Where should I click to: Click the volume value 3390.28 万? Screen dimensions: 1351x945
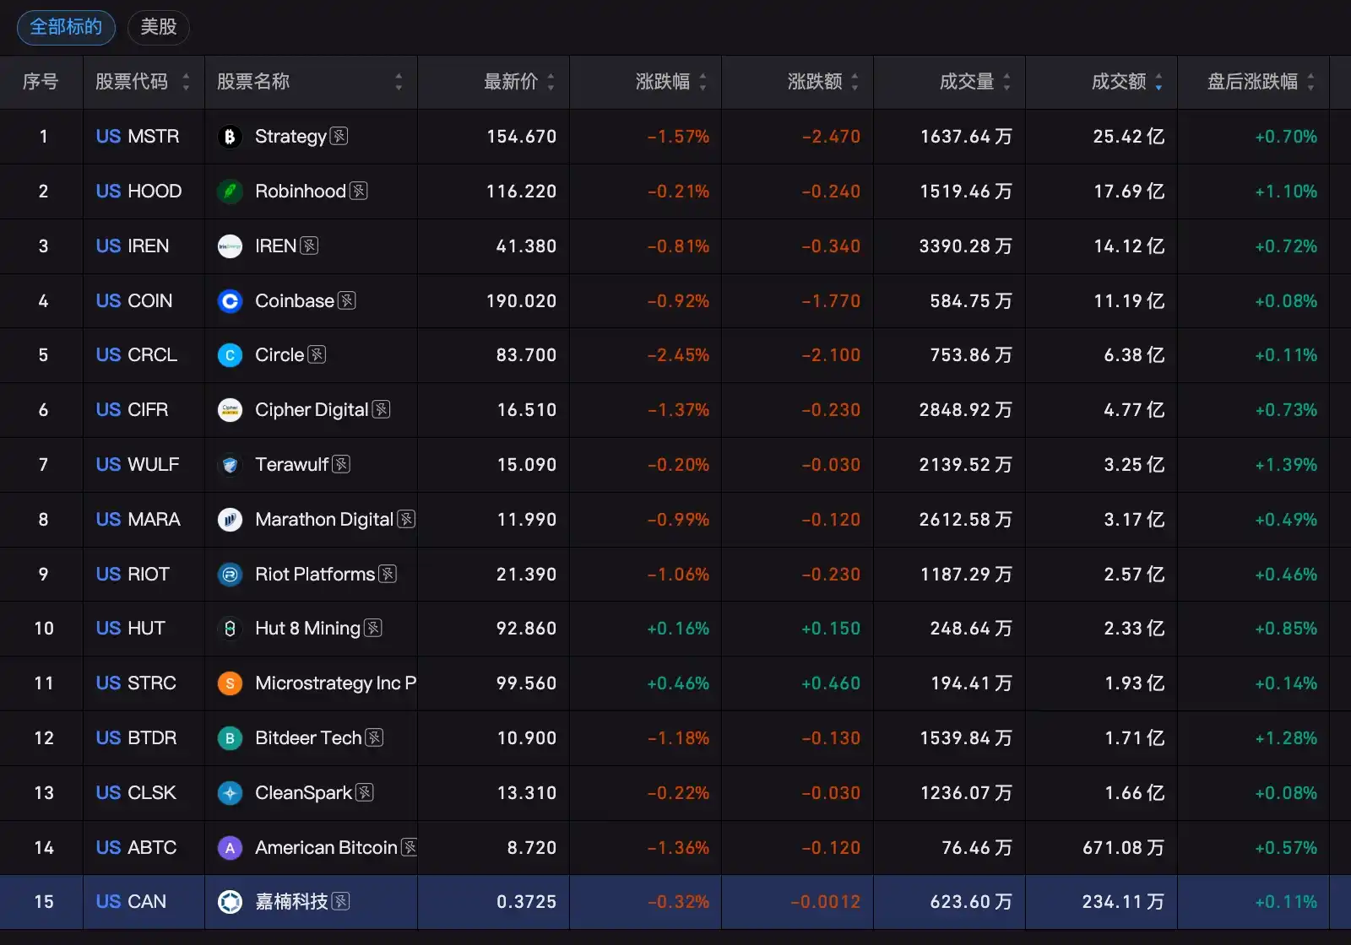[966, 246]
